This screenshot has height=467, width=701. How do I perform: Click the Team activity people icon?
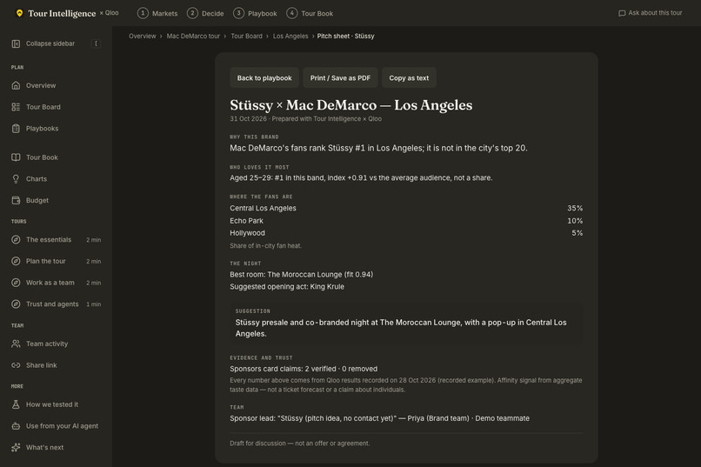click(16, 344)
